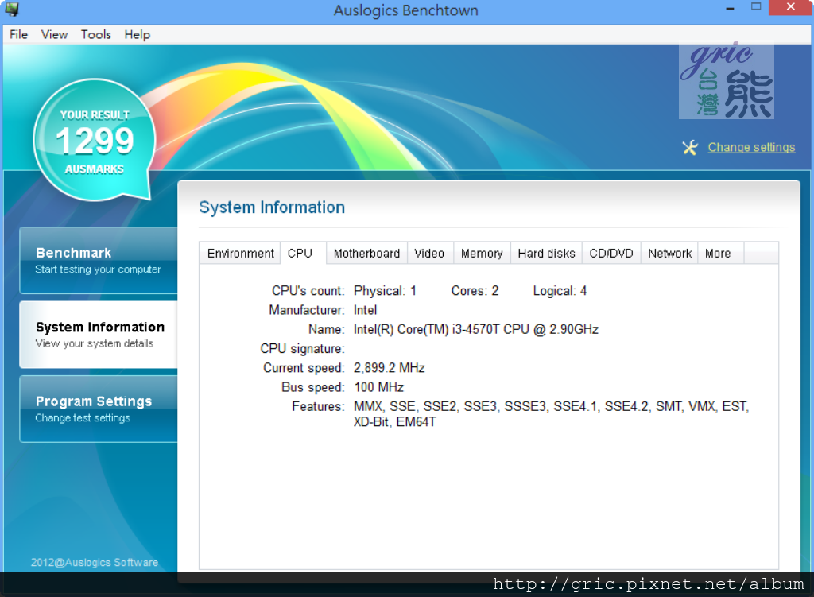Open the More tab
The image size is (814, 597).
coord(718,254)
